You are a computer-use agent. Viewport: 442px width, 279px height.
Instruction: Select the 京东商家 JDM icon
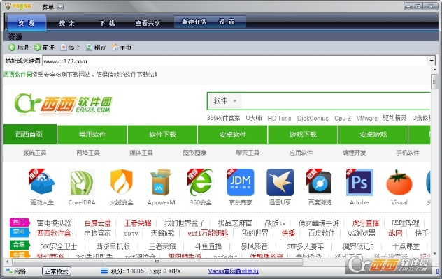tap(241, 183)
